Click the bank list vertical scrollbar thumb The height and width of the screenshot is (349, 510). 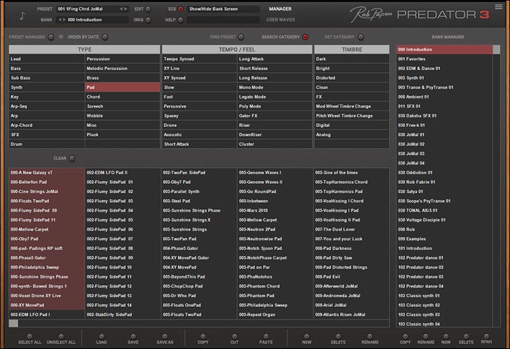click(497, 50)
